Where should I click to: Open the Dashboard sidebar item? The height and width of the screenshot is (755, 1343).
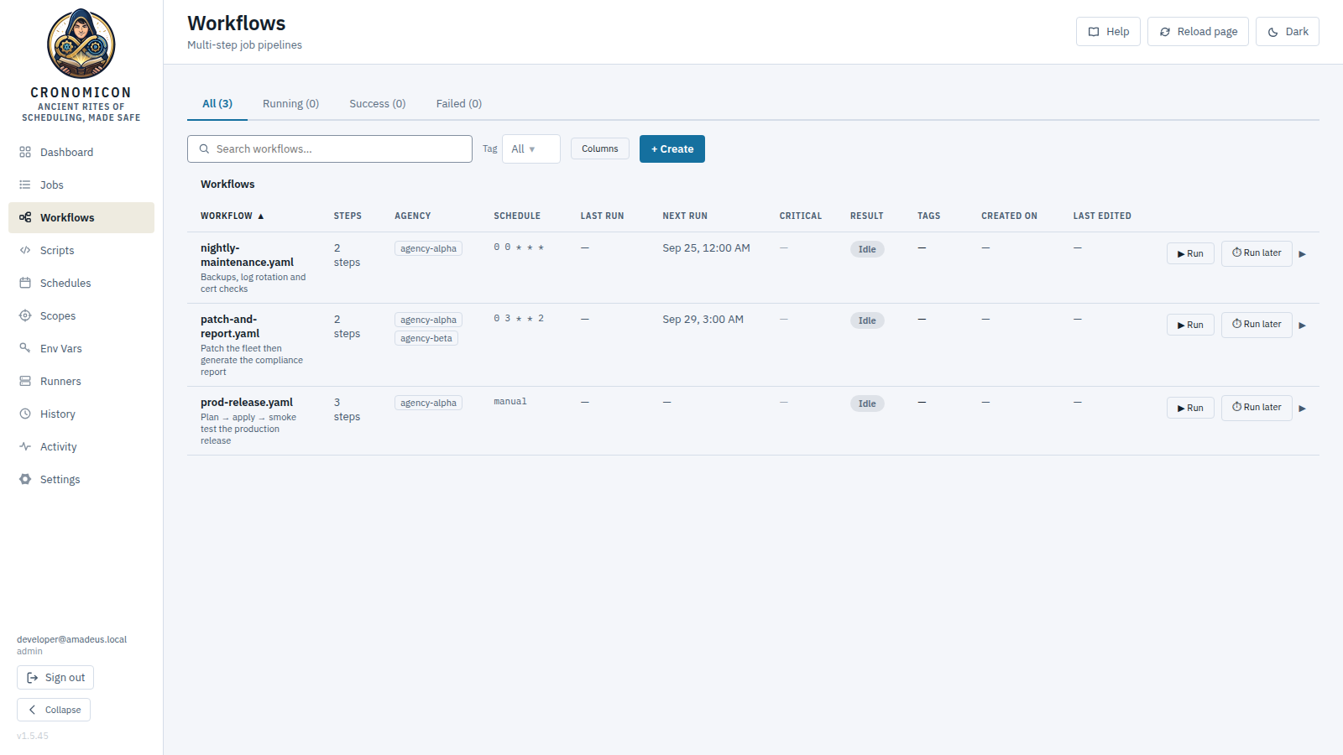click(81, 152)
